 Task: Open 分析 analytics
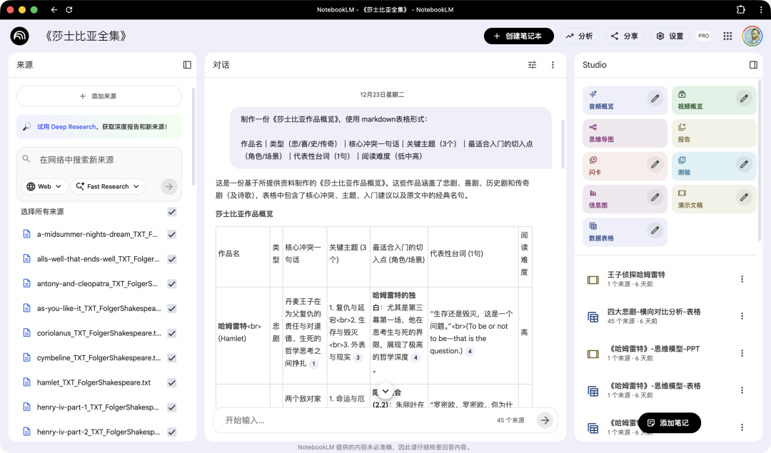click(x=579, y=36)
